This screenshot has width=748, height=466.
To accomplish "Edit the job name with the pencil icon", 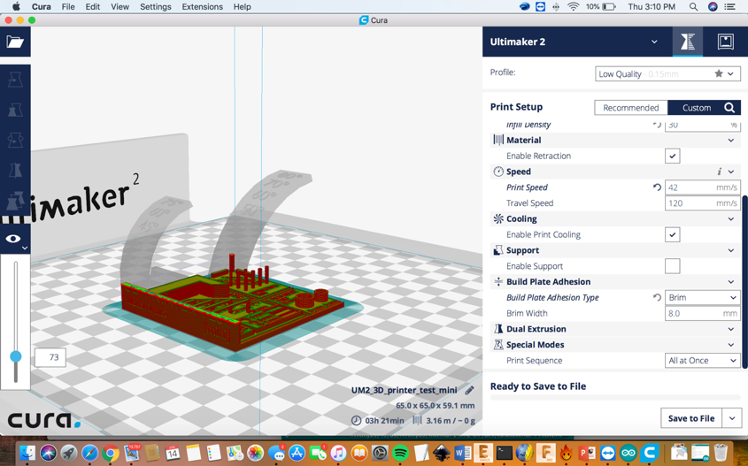I will (x=469, y=390).
